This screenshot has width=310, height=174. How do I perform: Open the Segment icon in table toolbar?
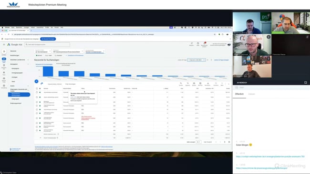coord(187,83)
